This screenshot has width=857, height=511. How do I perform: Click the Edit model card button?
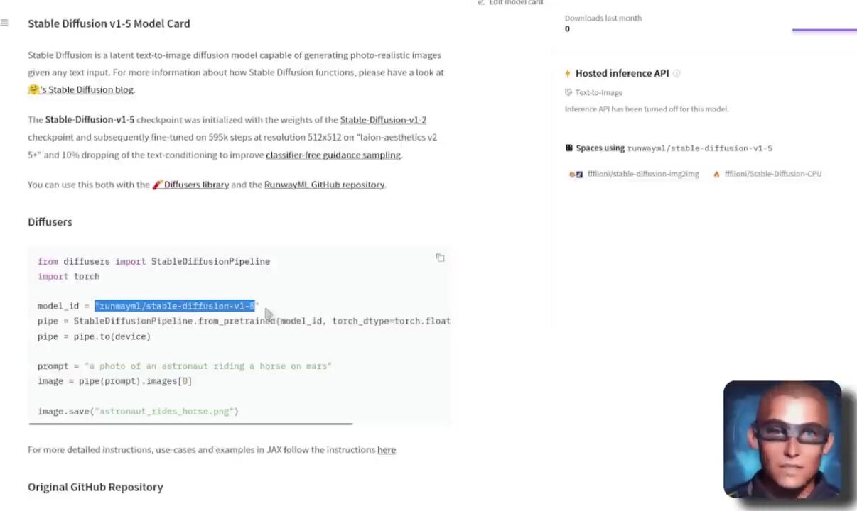(x=510, y=3)
